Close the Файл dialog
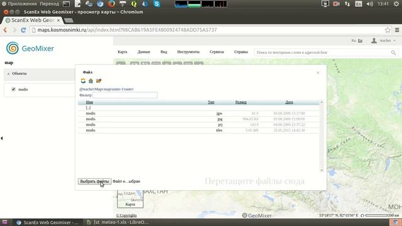Screen dimensions: 402x226 point(318,73)
